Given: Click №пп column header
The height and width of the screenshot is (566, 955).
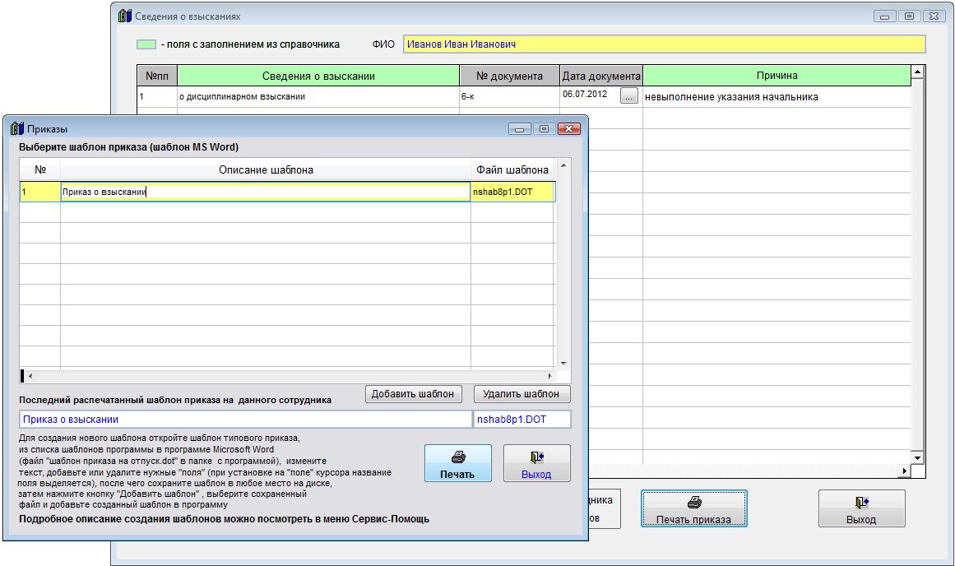Looking at the screenshot, I should pos(157,76).
